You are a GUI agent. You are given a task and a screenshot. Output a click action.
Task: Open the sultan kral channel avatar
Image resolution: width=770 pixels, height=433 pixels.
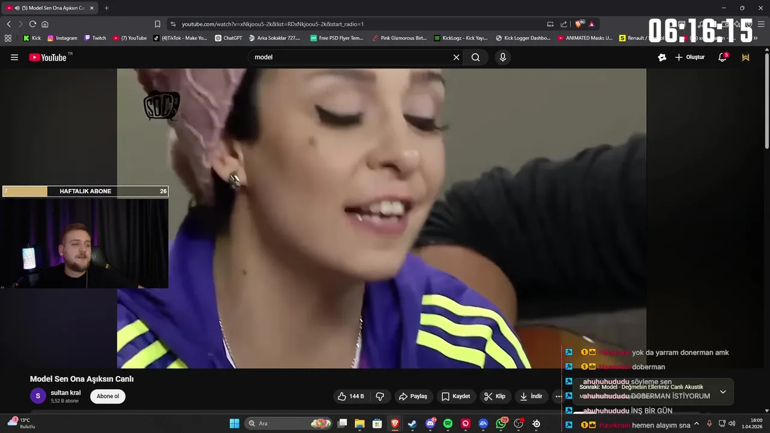(x=37, y=396)
